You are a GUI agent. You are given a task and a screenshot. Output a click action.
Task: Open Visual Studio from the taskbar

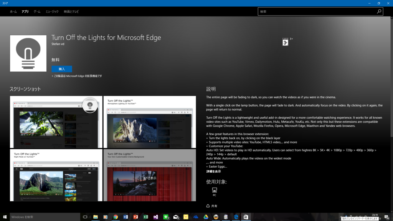[x=156, y=217]
